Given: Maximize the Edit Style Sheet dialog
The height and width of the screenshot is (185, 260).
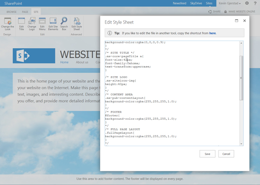Looking at the screenshot, I should pyautogui.click(x=237, y=20).
